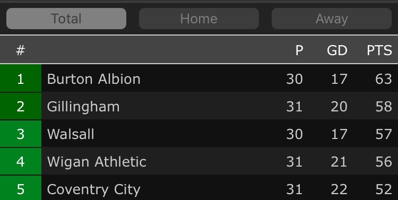
Task: Click the GD column header
Action: [337, 50]
